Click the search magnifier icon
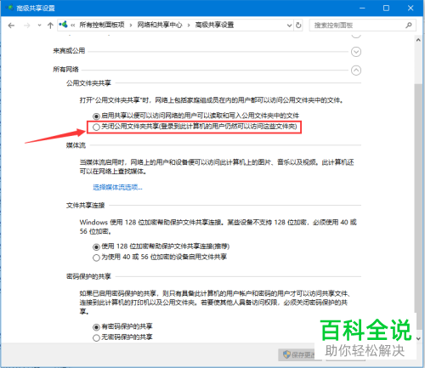Viewport: 425px width, 368px height. point(409,25)
